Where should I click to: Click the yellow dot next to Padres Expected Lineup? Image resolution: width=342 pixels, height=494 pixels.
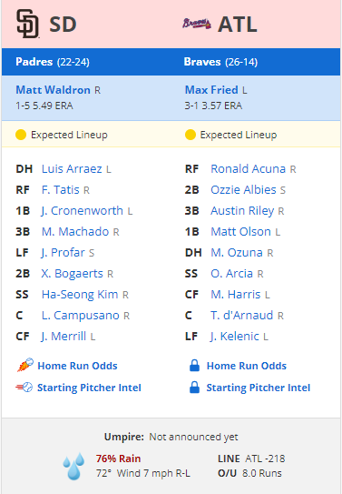[x=21, y=135]
